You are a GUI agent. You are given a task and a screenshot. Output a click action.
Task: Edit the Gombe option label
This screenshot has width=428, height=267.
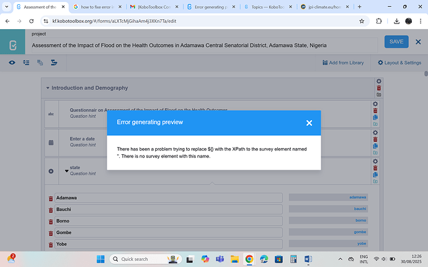(x=169, y=233)
